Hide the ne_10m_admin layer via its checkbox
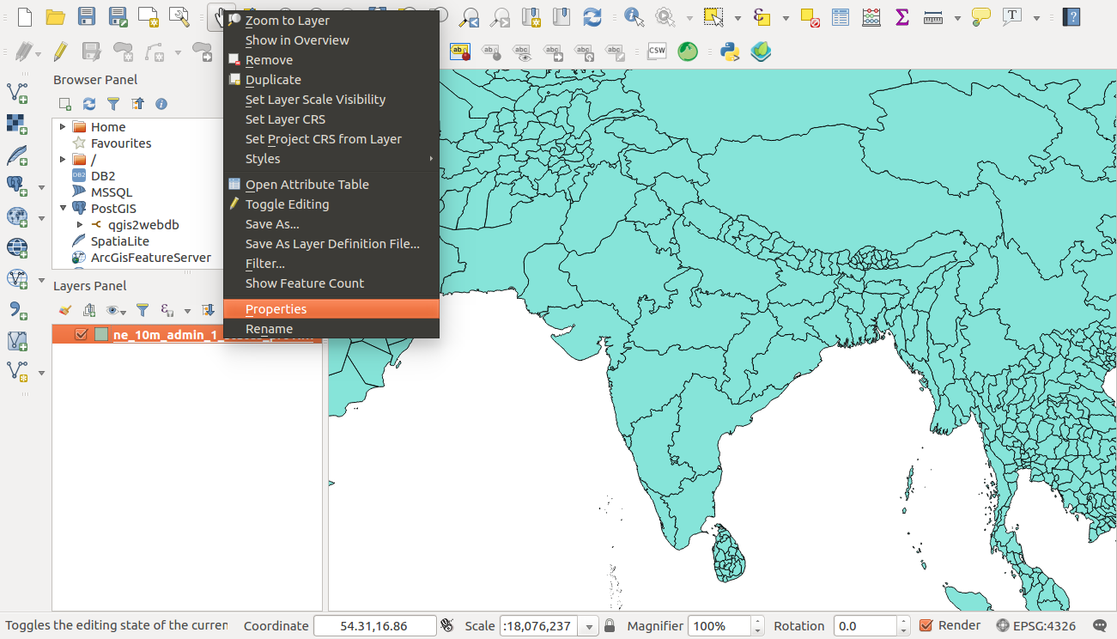1117x639 pixels. (80, 333)
